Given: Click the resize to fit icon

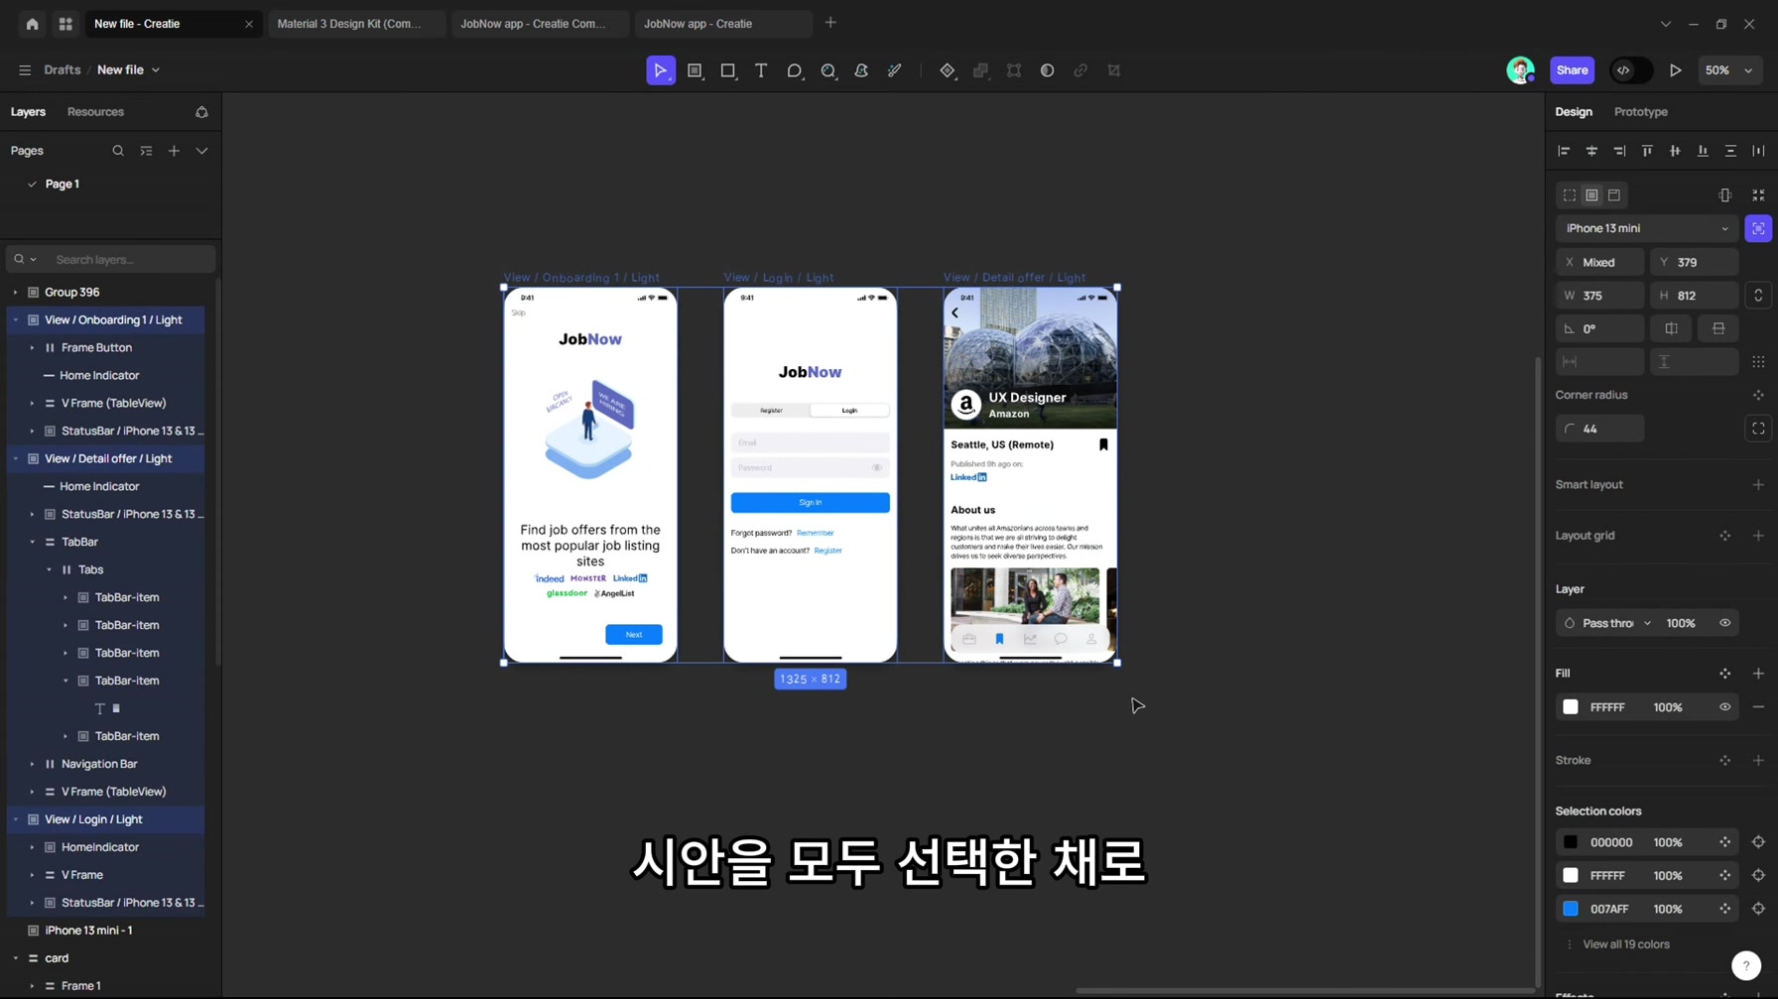Looking at the screenshot, I should click(x=1758, y=195).
